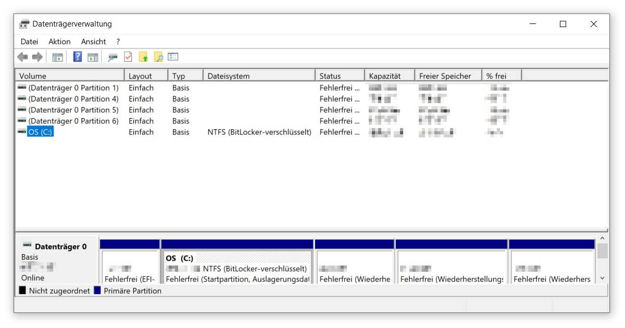Screen dimensions: 625x328
Task: Toggle the console tree panel icon
Action: [x=57, y=57]
